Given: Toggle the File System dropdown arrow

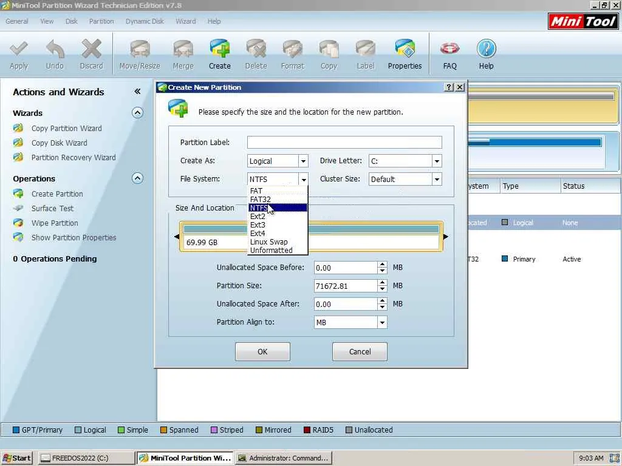Looking at the screenshot, I should pos(303,179).
